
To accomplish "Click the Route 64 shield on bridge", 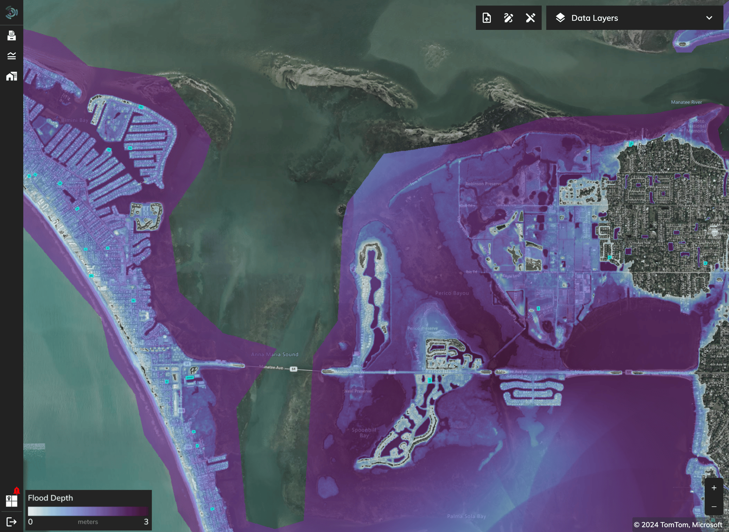I will click(293, 369).
